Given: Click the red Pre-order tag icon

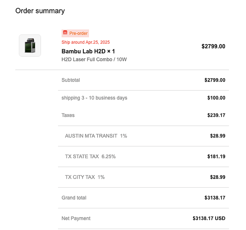Looking at the screenshot, I should tap(65, 33).
